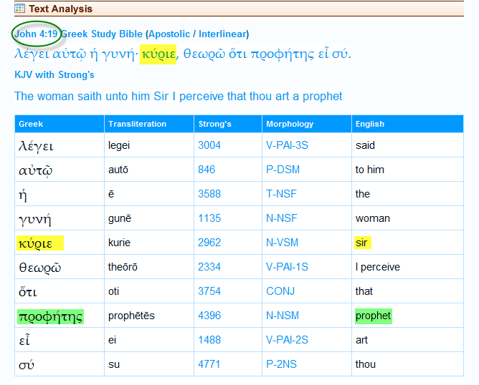Select the CONJ morphology link

(280, 291)
